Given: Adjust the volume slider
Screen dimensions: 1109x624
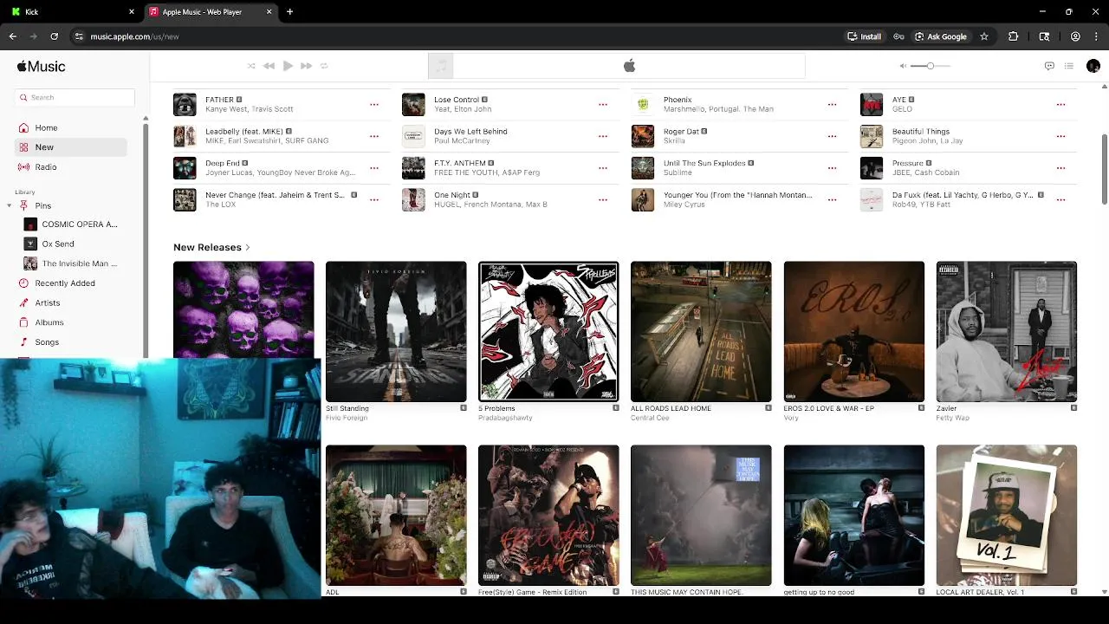Looking at the screenshot, I should (x=931, y=66).
